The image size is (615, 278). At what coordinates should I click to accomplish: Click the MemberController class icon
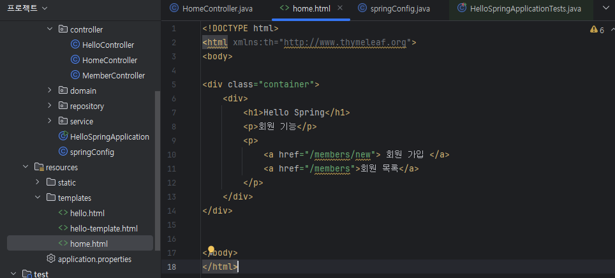75,75
